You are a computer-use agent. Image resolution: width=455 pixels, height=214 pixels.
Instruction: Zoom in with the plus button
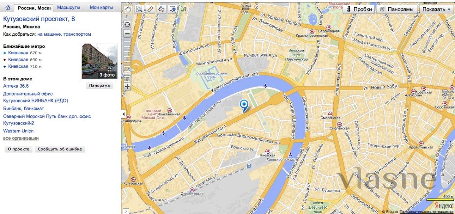127,87
